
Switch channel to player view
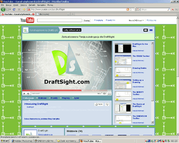145,30
